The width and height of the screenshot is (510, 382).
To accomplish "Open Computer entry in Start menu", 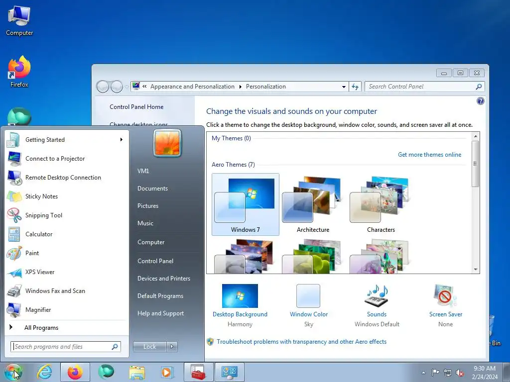I will [x=151, y=242].
